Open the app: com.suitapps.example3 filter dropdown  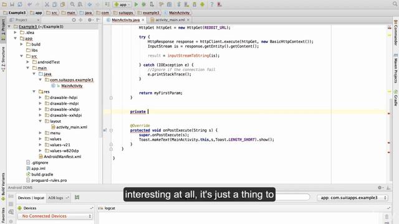(x=353, y=198)
